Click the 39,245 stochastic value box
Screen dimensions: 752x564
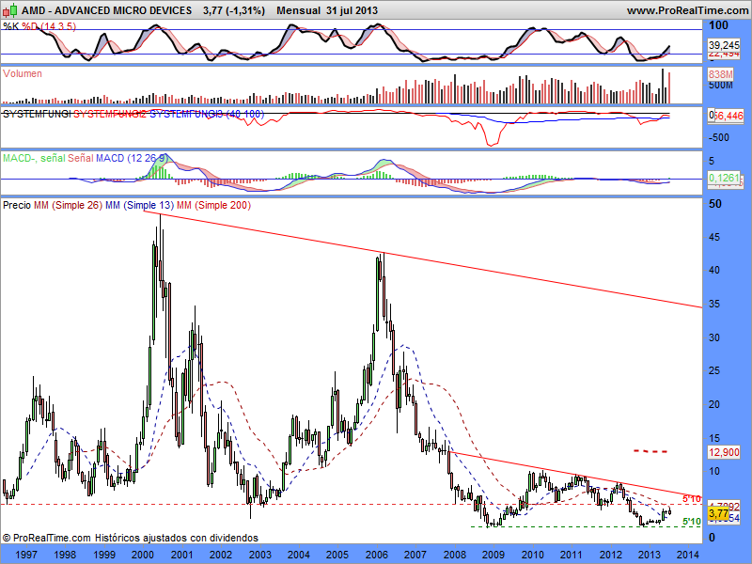click(x=724, y=45)
